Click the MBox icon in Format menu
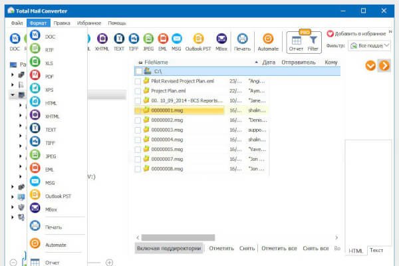Viewport: 399px width, 266px height. tap(35, 207)
